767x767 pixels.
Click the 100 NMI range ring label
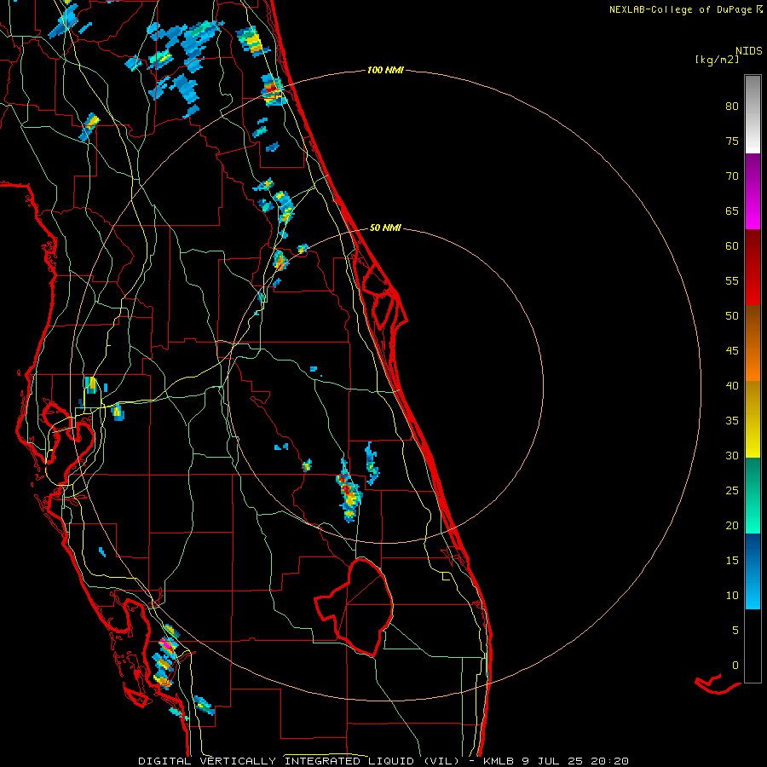coord(385,71)
